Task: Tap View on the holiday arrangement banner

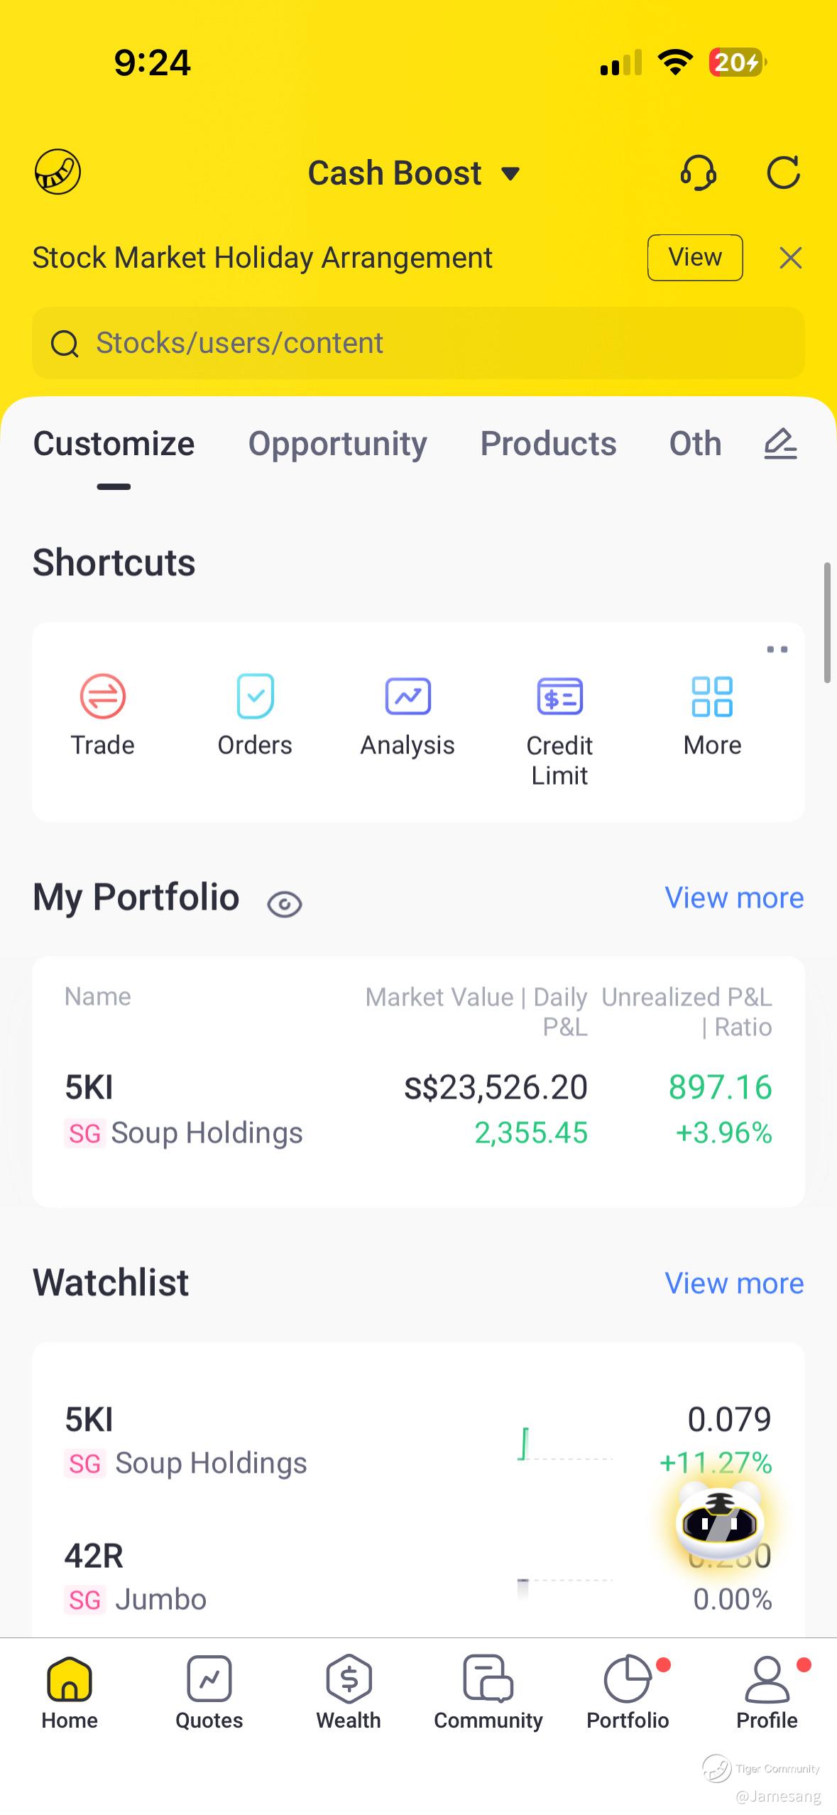Action: (694, 257)
